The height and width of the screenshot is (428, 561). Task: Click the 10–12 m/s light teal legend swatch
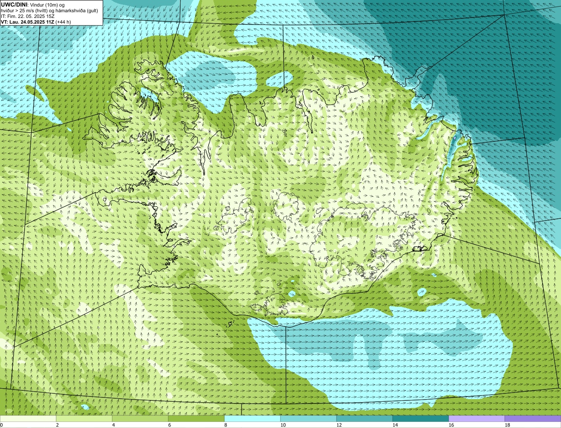pos(309,419)
